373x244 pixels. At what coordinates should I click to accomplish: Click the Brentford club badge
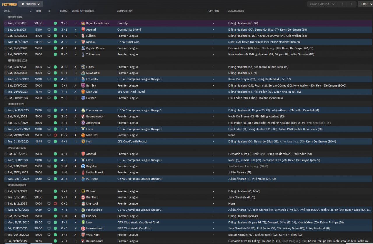click(83, 197)
